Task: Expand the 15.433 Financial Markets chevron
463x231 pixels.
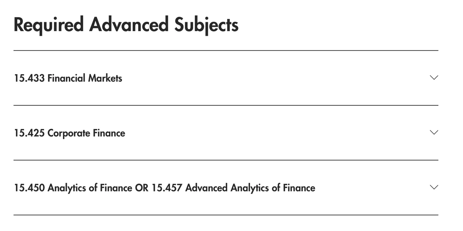Action: 434,77
